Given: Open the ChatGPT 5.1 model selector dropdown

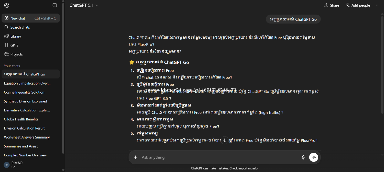Looking at the screenshot, I should (x=84, y=5).
